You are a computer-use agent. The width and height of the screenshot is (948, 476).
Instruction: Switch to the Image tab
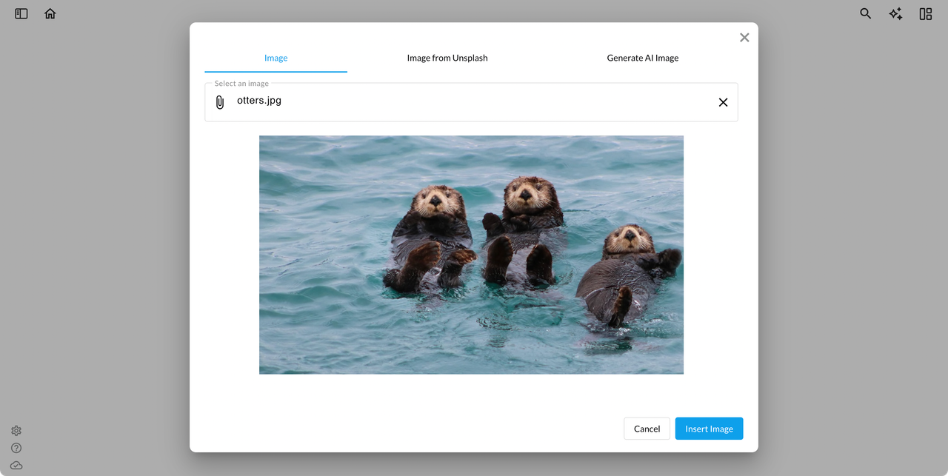(x=276, y=58)
